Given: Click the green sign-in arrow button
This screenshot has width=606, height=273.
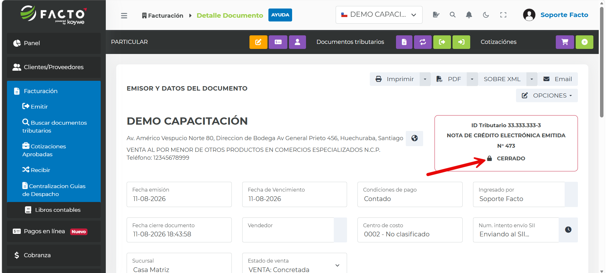Looking at the screenshot, I should coord(461,42).
